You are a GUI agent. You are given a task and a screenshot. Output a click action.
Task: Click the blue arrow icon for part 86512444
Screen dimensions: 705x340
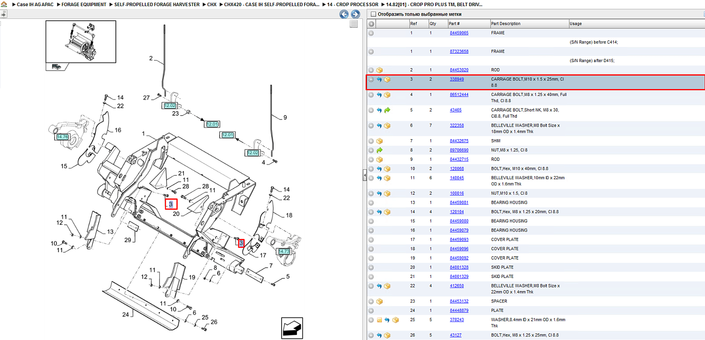click(x=379, y=95)
